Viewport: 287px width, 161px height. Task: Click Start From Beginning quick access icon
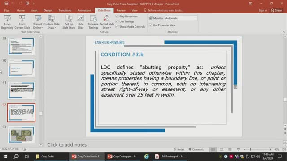[x=27, y=4]
